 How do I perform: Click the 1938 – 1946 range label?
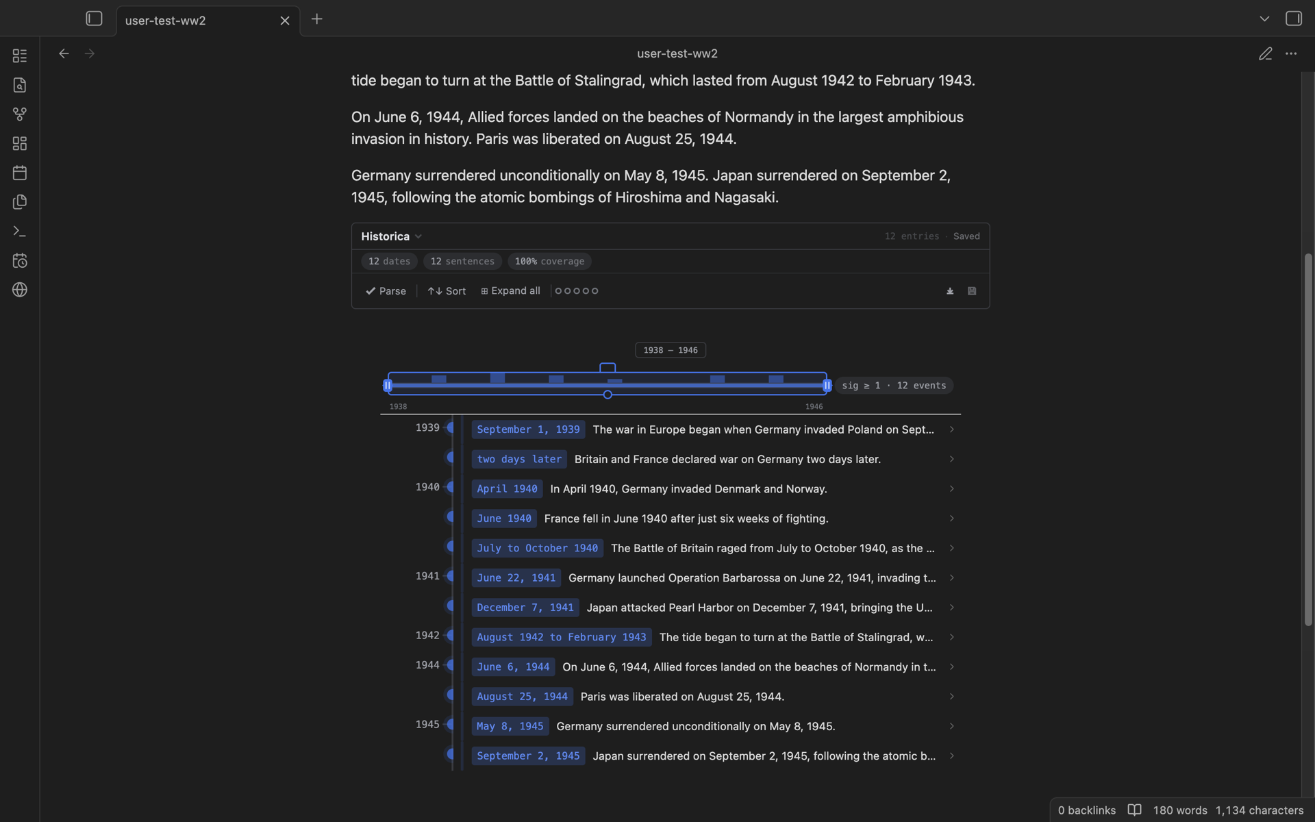pyautogui.click(x=671, y=350)
